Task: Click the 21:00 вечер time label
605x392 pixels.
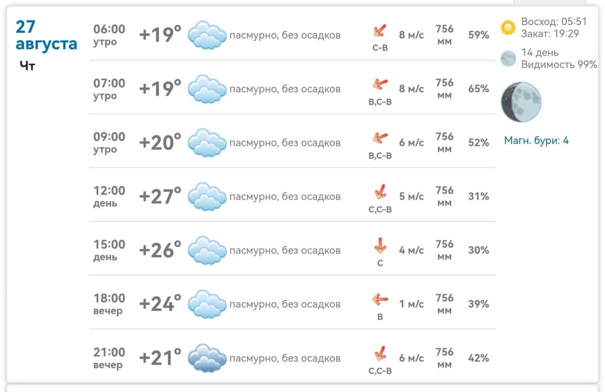Action: [109, 358]
